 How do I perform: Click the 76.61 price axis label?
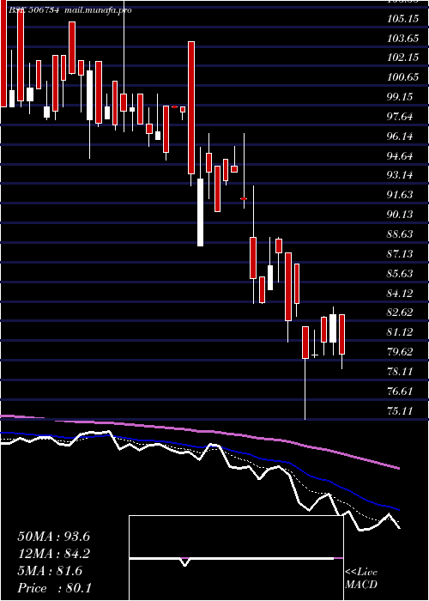(400, 392)
